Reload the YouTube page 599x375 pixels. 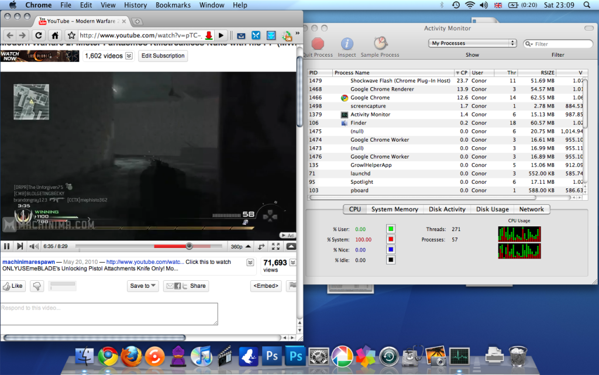click(x=38, y=36)
